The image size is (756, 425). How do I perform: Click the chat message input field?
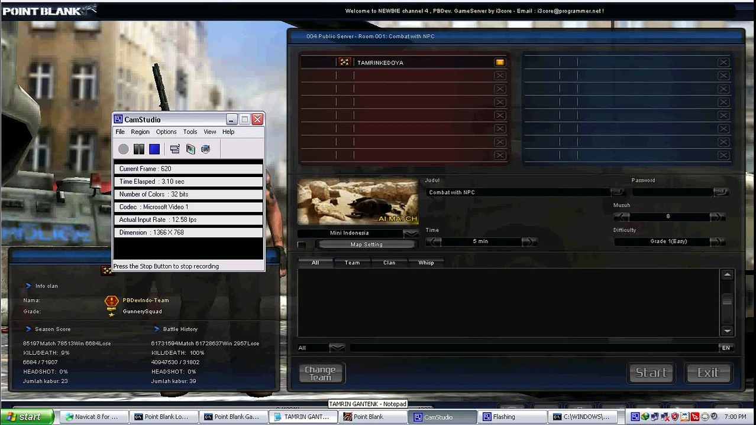534,348
